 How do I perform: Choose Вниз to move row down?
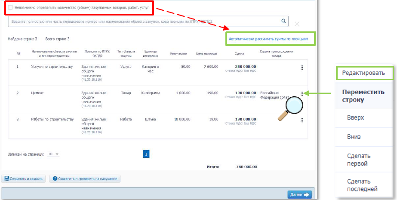(354, 137)
